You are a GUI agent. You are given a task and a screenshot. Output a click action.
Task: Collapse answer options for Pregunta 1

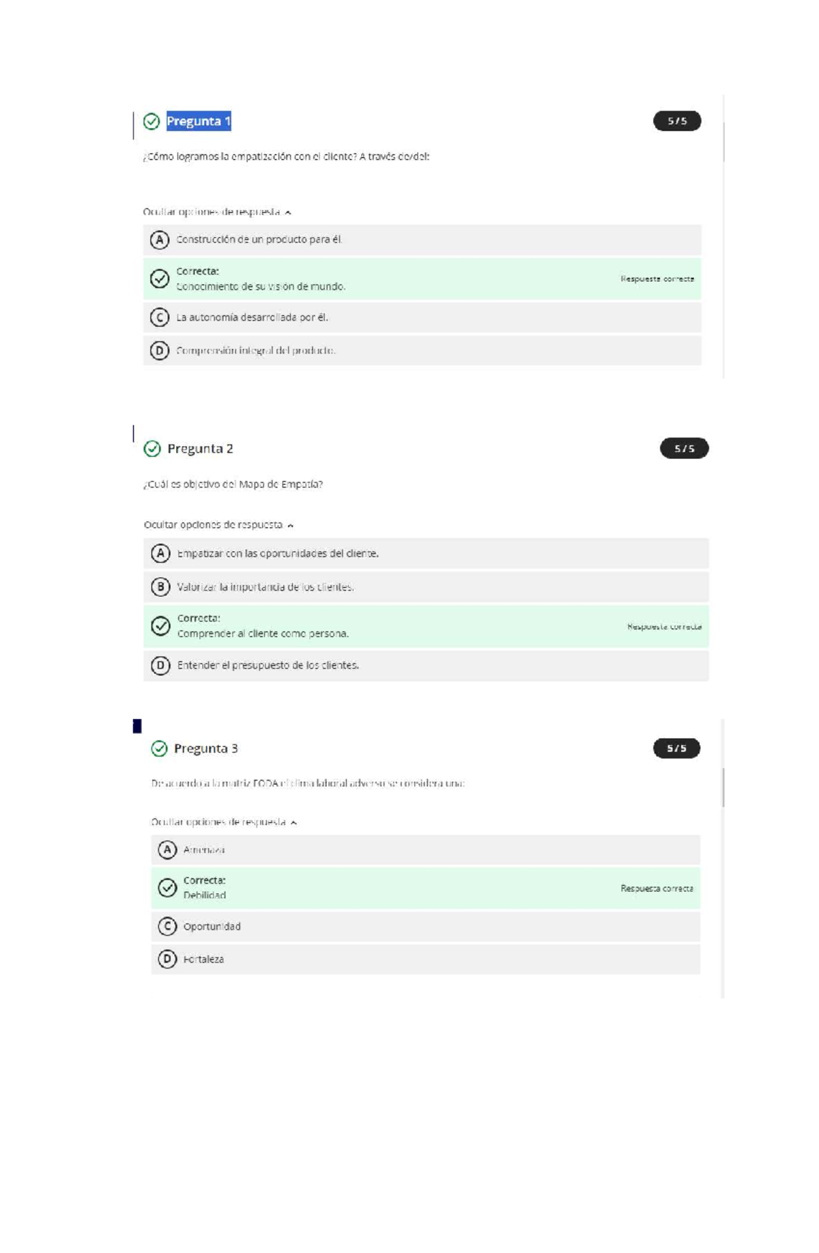coord(217,212)
